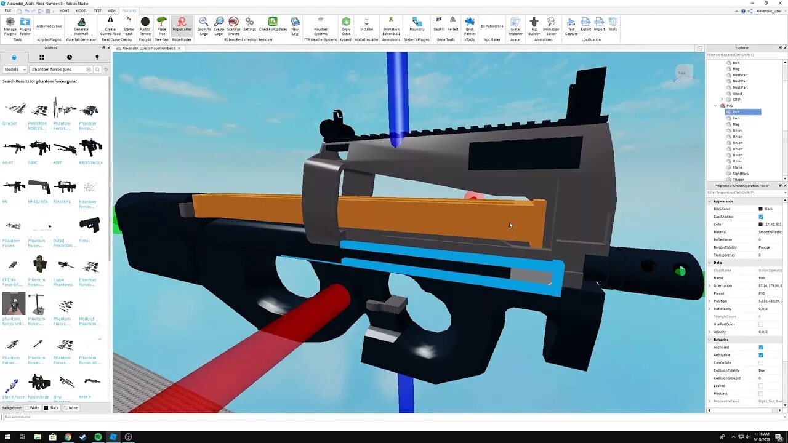Click the BrickColor black swatch
Viewport: 788px width, 443px height.
(x=761, y=209)
